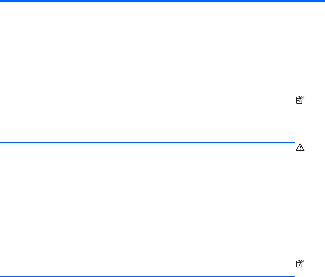The width and height of the screenshot is (325, 277).
Task: Click the lower note icon
Action: (x=300, y=264)
